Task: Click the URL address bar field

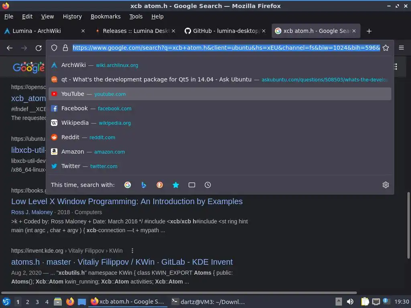Action: (226, 48)
